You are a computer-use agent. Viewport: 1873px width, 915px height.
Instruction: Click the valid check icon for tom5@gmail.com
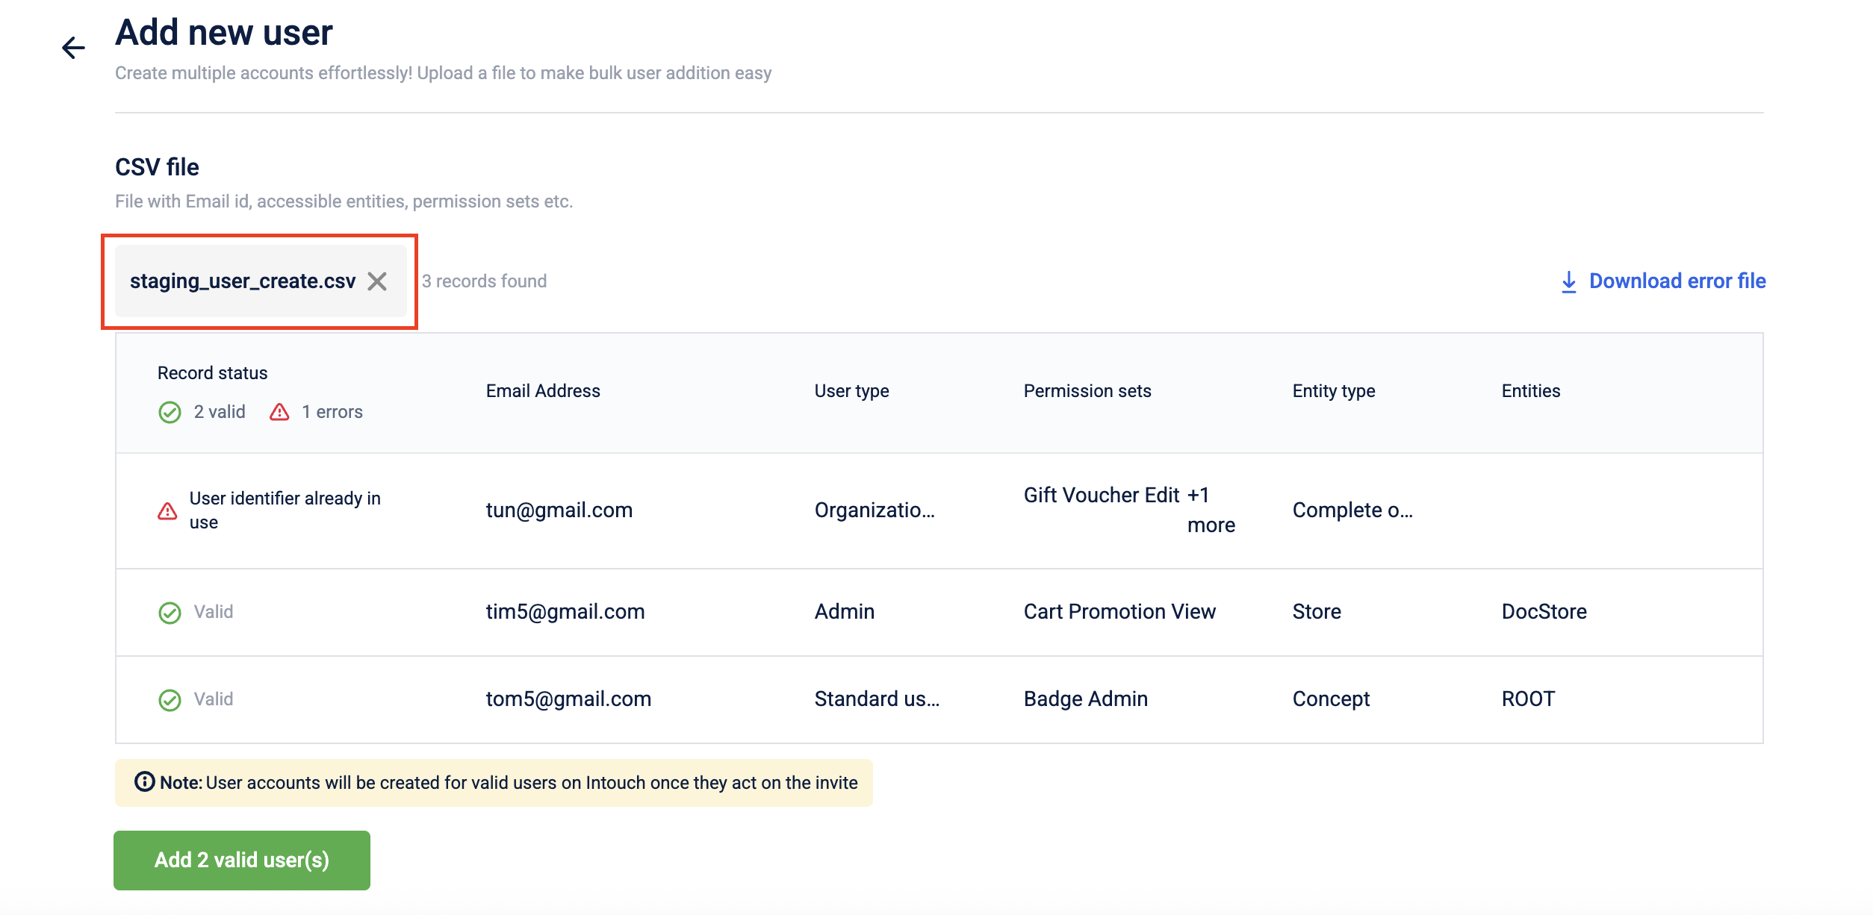click(x=170, y=700)
